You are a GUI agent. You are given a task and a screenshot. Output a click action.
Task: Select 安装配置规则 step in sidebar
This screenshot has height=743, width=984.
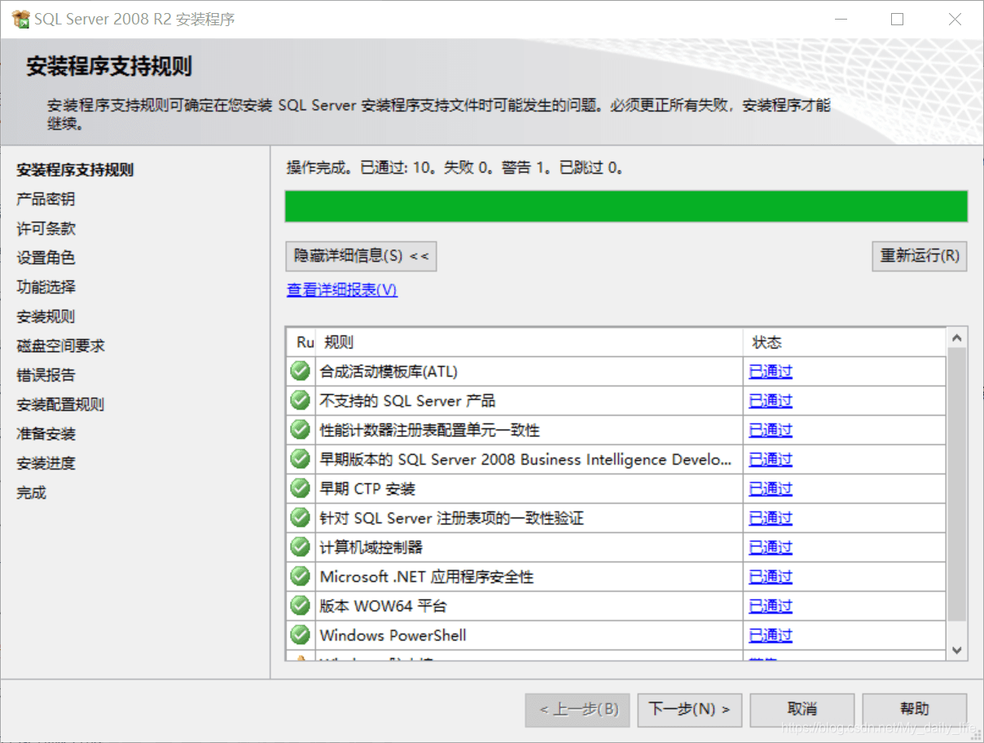60,405
